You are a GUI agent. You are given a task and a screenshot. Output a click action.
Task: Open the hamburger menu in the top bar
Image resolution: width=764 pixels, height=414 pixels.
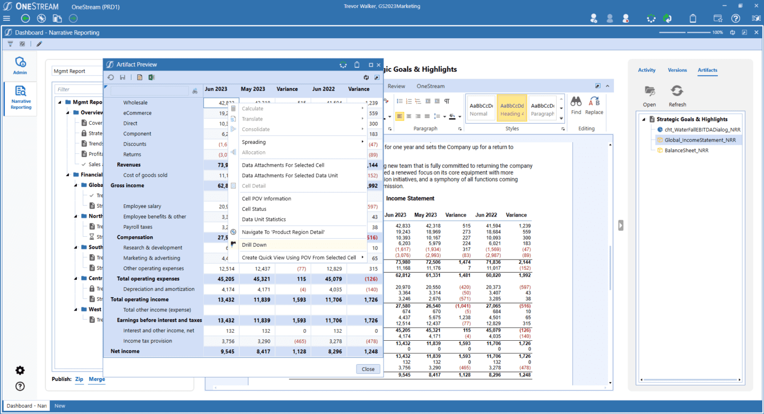[x=7, y=19]
